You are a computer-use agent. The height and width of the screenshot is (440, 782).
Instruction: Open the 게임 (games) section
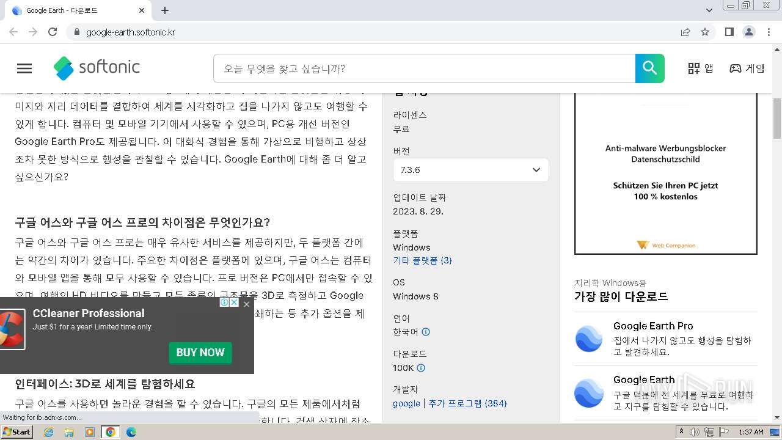pyautogui.click(x=747, y=68)
